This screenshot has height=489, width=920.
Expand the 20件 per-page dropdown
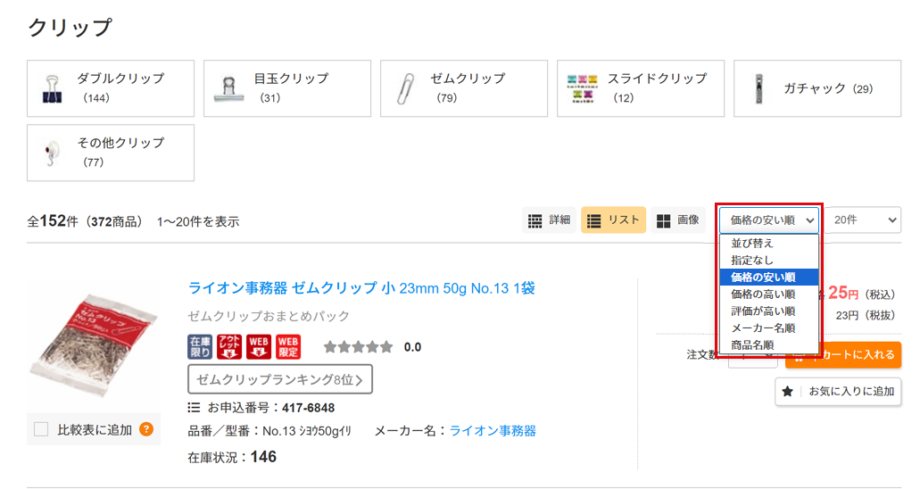click(863, 220)
